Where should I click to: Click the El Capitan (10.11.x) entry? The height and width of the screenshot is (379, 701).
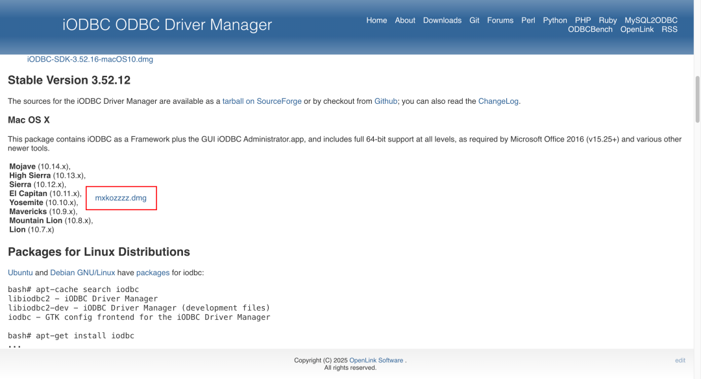pyautogui.click(x=45, y=193)
